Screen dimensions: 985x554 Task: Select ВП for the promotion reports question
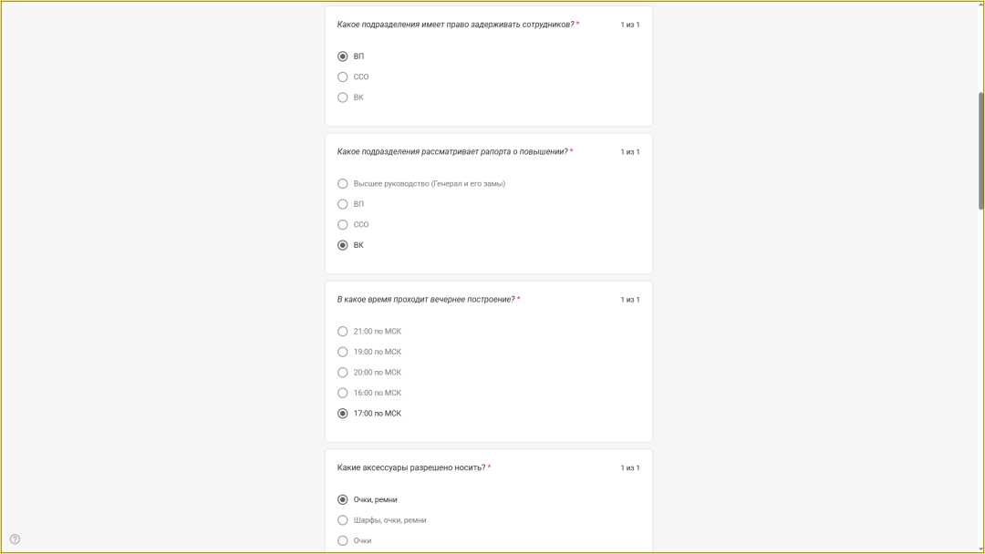(343, 204)
